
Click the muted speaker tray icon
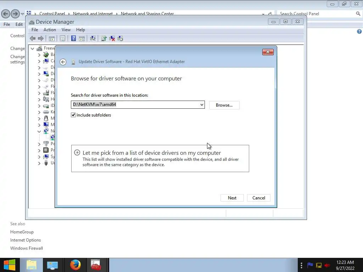(327, 265)
